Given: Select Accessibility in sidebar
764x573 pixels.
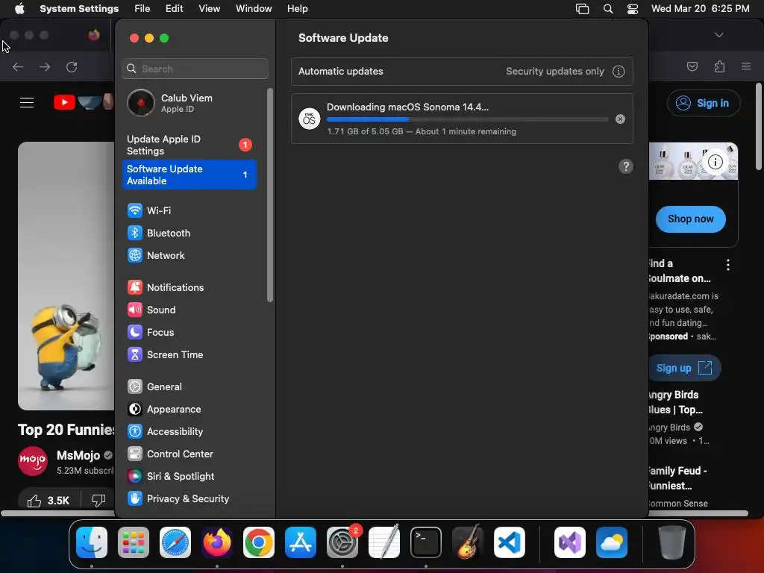Looking at the screenshot, I should [189, 432].
